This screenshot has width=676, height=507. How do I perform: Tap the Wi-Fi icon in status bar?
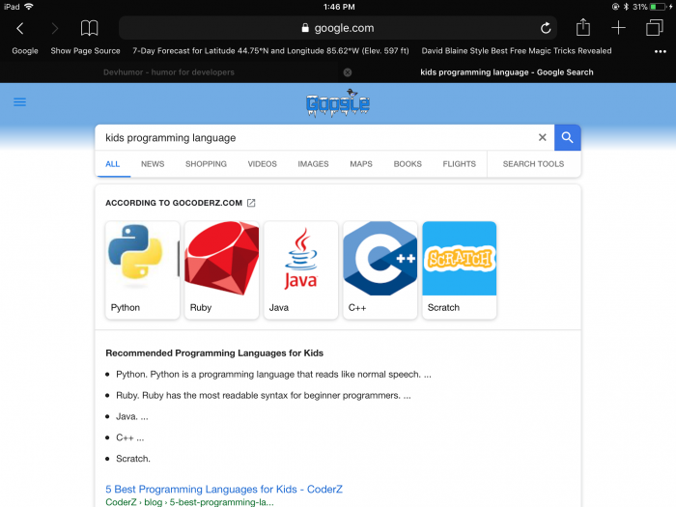29,7
